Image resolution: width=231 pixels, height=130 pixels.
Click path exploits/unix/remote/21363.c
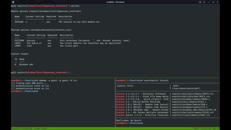(189, 102)
